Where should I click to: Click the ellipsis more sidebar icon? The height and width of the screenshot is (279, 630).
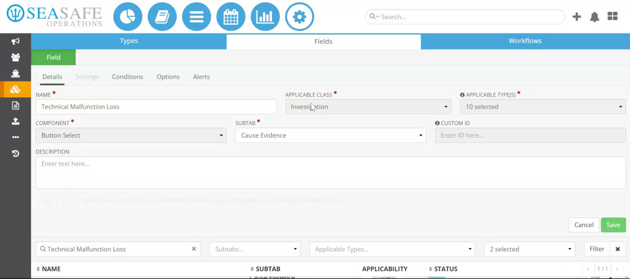[x=15, y=137]
